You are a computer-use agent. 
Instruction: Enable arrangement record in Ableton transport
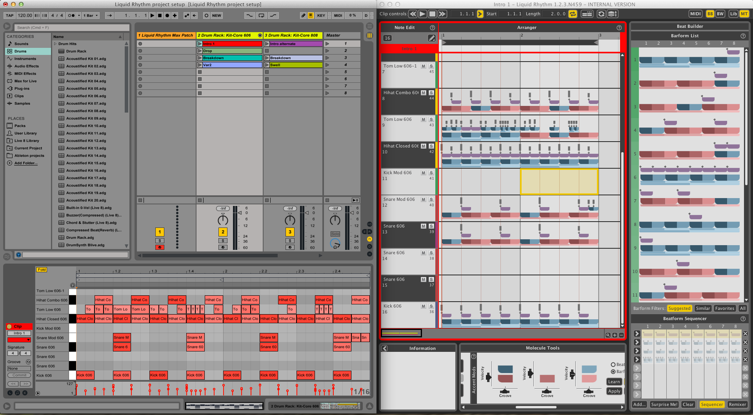click(x=167, y=15)
